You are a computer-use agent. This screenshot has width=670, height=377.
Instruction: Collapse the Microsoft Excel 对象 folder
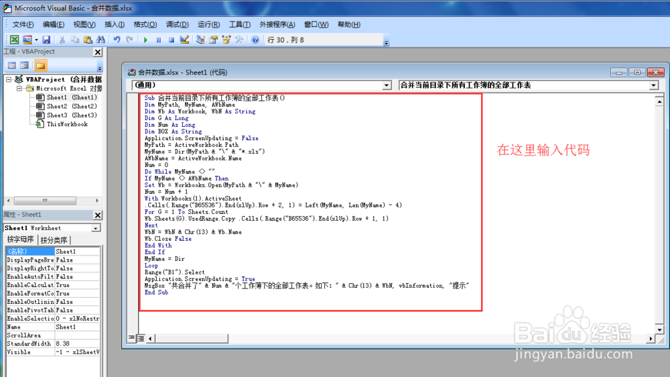[19, 88]
